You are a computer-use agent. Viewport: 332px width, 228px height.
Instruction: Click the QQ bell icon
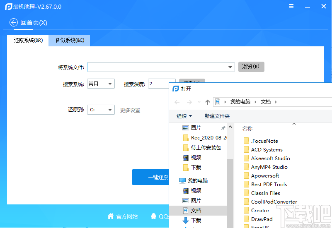pyautogui.click(x=153, y=216)
